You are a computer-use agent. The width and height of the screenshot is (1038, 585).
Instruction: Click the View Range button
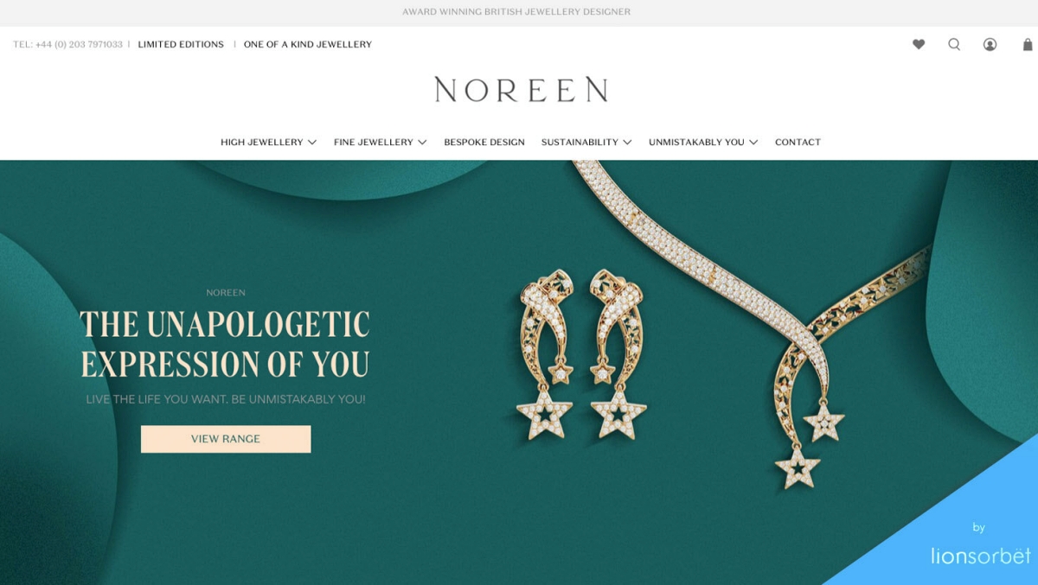[226, 439]
